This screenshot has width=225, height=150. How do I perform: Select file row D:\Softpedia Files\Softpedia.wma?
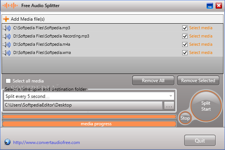(112, 52)
